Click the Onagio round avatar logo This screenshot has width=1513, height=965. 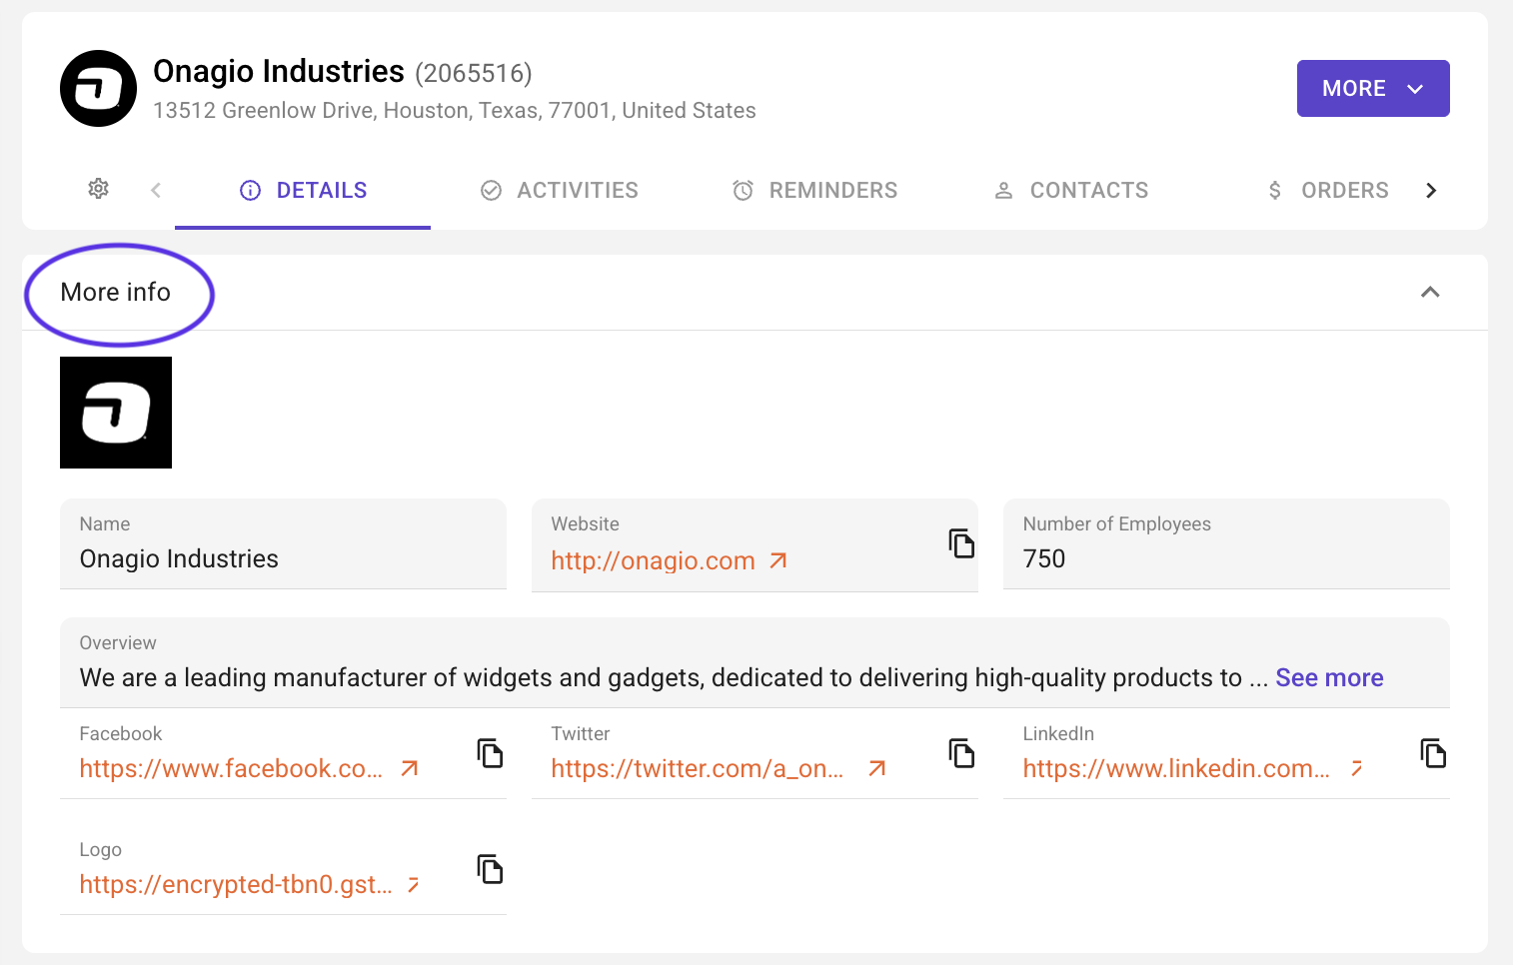(98, 89)
